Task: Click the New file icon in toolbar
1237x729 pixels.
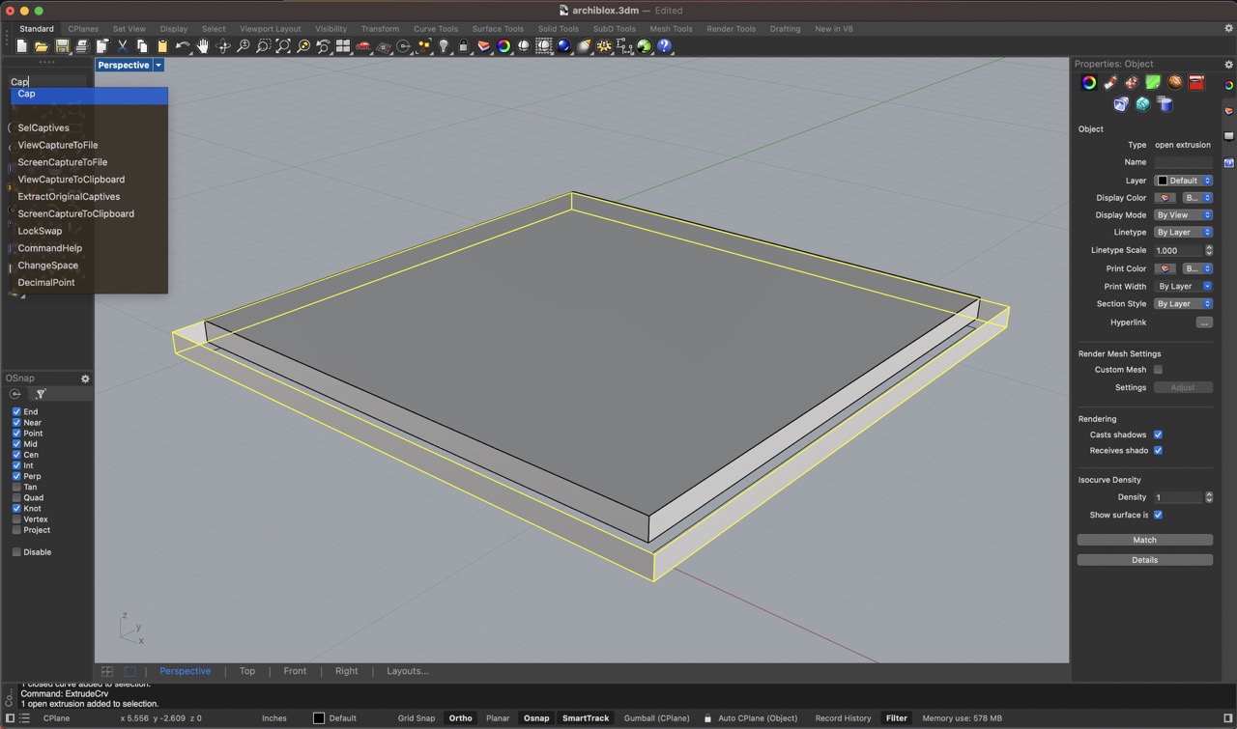Action: click(x=21, y=46)
